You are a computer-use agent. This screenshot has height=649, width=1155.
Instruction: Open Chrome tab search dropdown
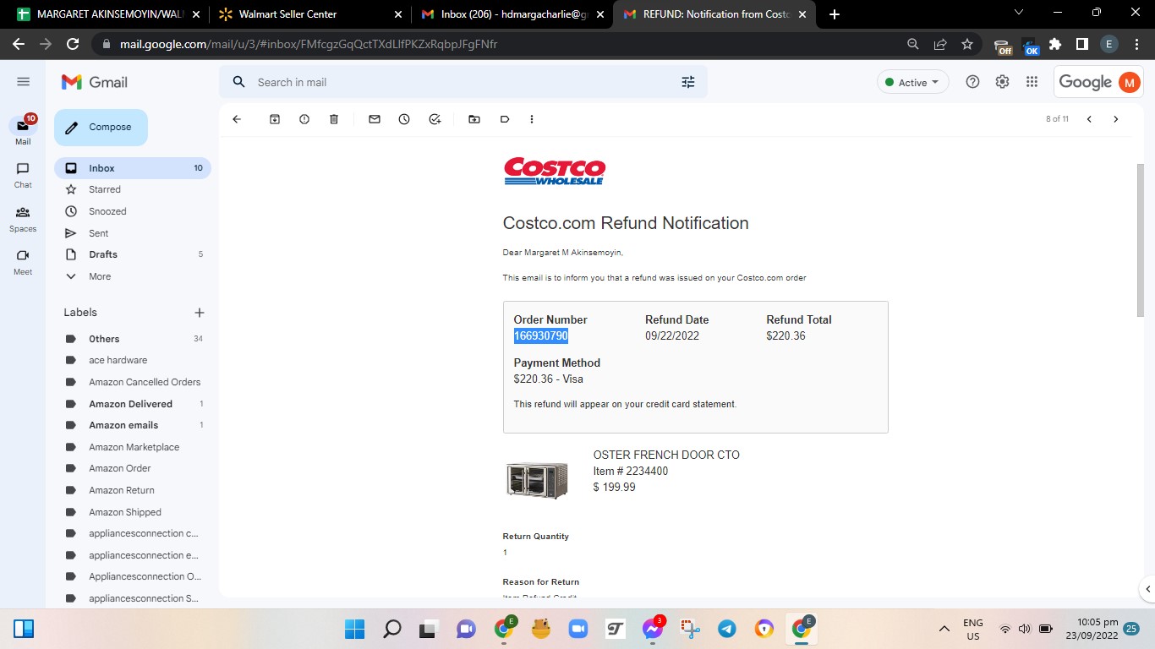point(1019,13)
